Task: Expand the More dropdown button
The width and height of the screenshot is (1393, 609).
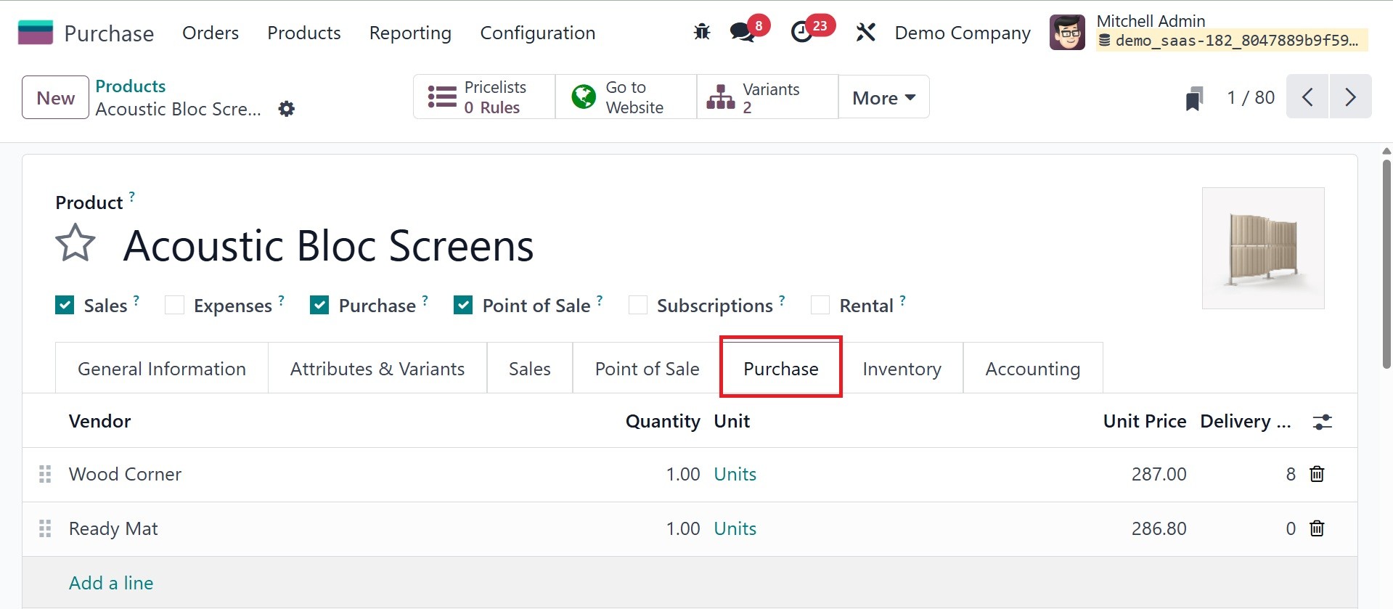Action: [883, 97]
